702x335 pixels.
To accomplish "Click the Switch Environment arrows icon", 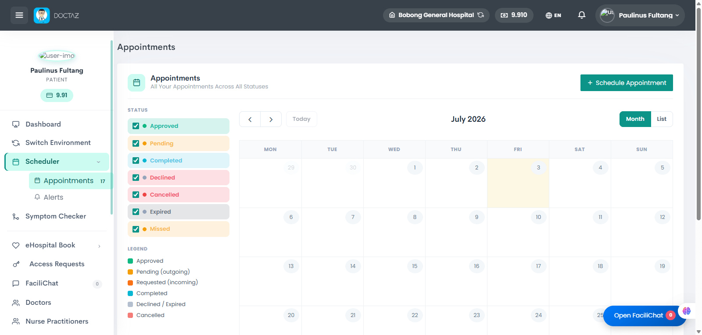I will (x=16, y=143).
